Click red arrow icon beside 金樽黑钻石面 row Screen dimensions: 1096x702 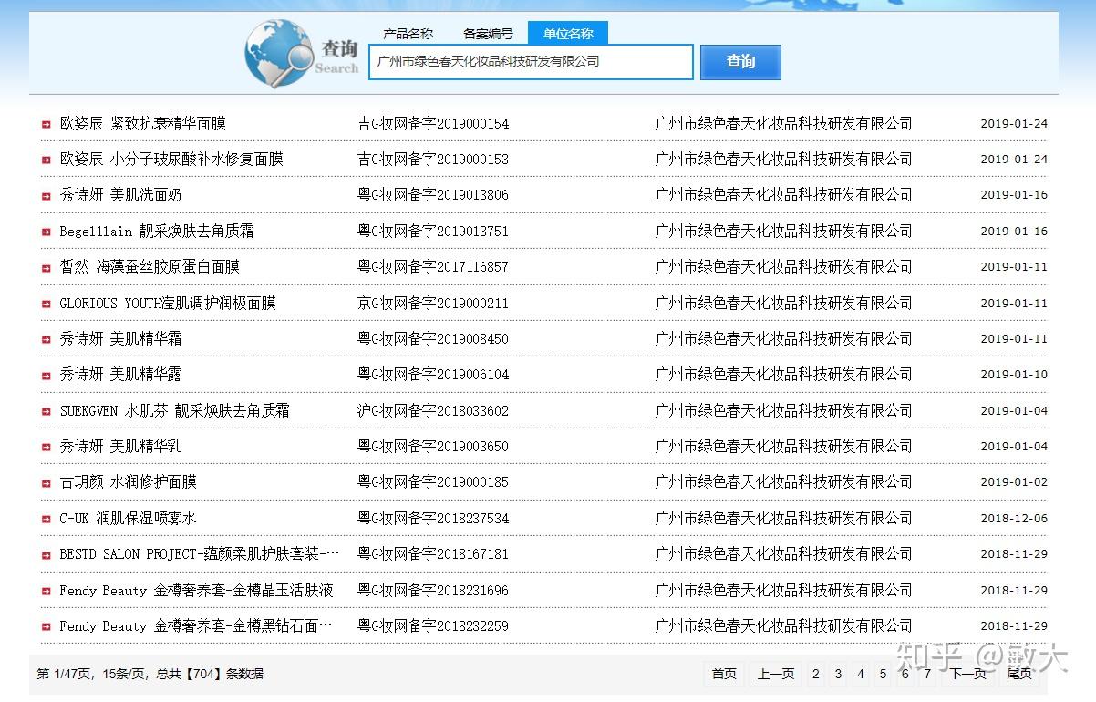[47, 626]
